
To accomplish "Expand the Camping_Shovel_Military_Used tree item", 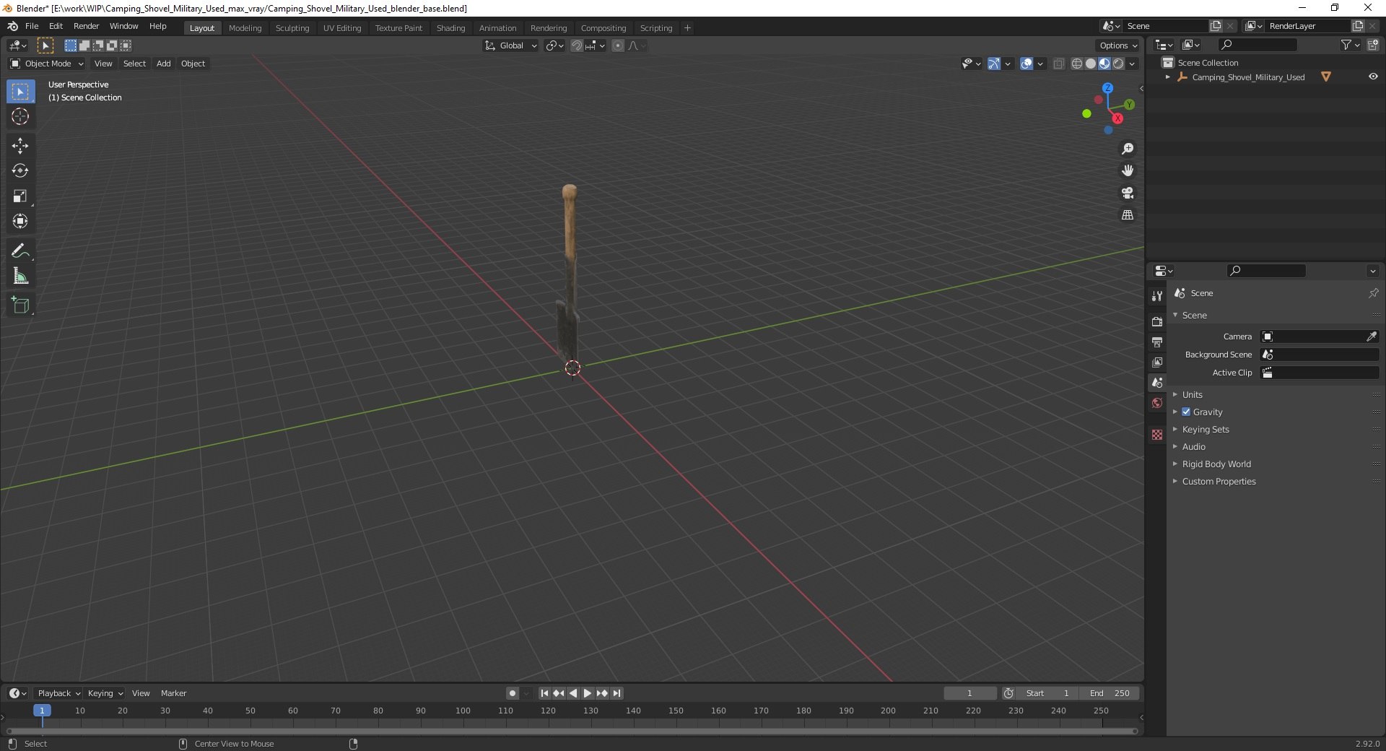I will click(x=1167, y=77).
